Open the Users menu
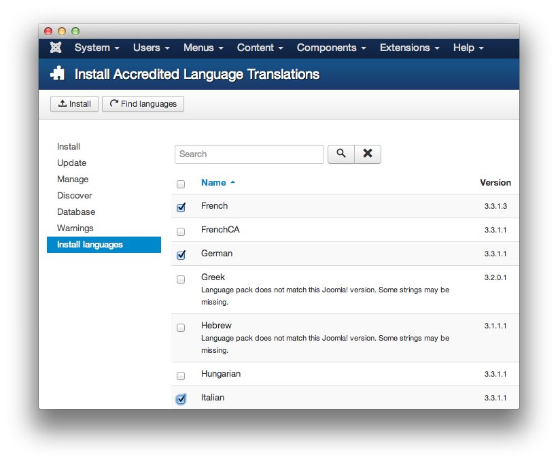This screenshot has height=463, width=558. (x=150, y=48)
